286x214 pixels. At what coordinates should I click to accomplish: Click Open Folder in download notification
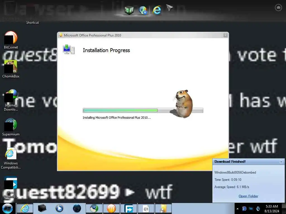pos(248,196)
